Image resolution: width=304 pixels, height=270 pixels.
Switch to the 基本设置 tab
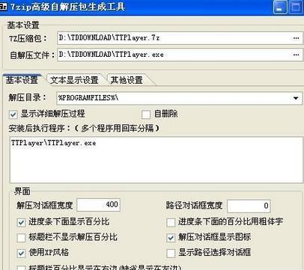[22, 80]
